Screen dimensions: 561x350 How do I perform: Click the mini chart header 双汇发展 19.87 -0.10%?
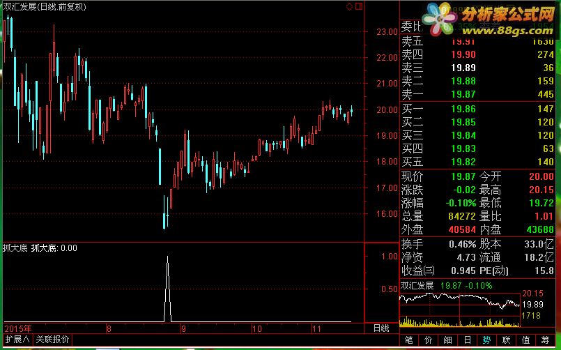point(446,286)
